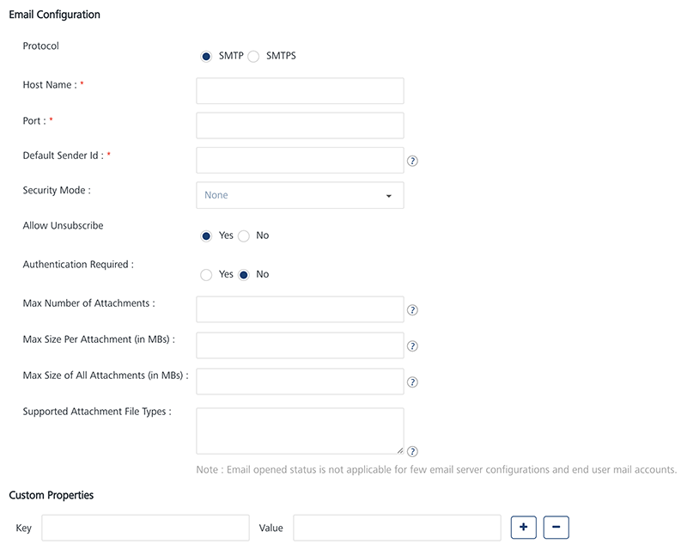Viewport: 687px width, 550px height.
Task: Select Yes for Allow Unsubscribe
Action: pos(206,235)
